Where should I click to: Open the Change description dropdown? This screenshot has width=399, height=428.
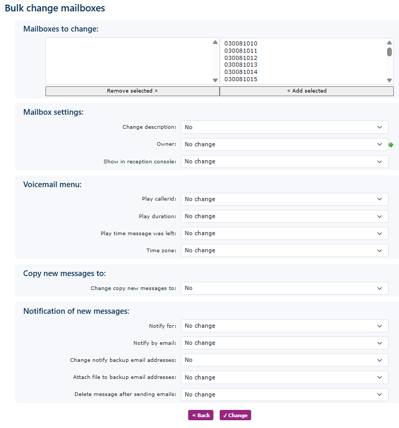click(284, 127)
